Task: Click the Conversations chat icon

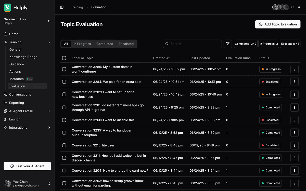Action: click(6, 94)
